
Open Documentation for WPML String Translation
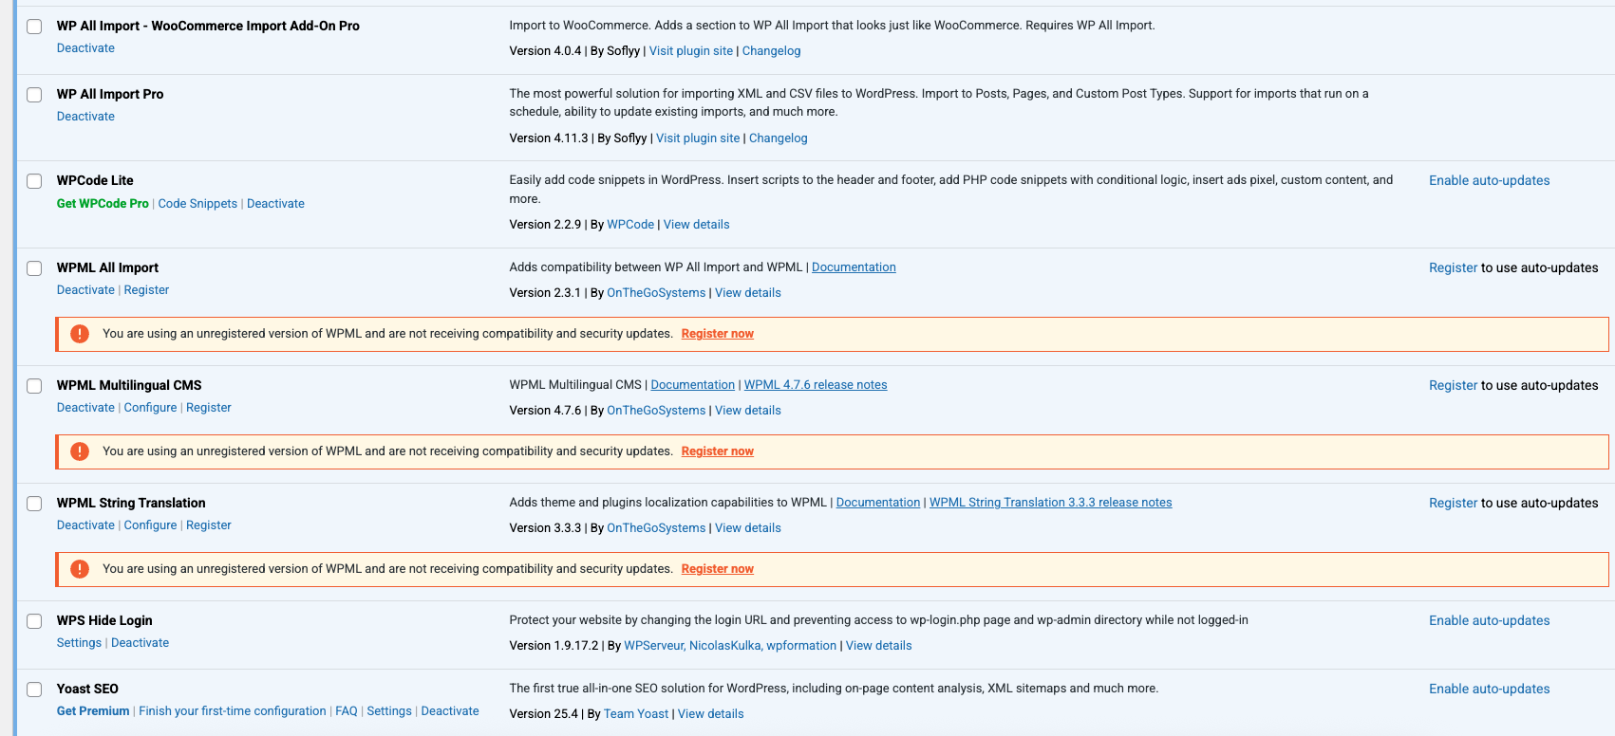pos(878,503)
